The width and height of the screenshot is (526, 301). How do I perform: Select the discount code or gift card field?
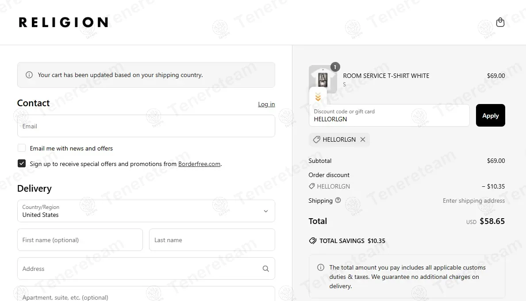[389, 116]
